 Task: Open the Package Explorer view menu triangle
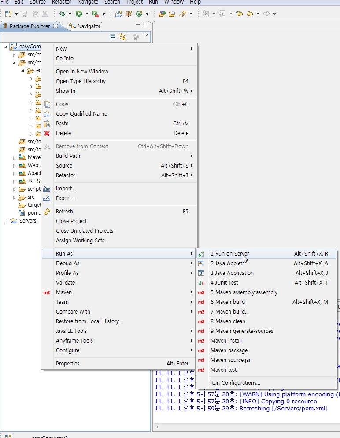tap(146, 36)
